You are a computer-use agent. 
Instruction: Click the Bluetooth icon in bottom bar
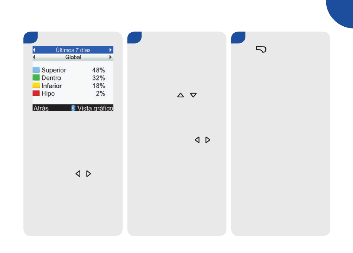click(73, 108)
